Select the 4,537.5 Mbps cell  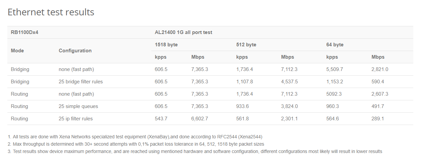(289, 82)
